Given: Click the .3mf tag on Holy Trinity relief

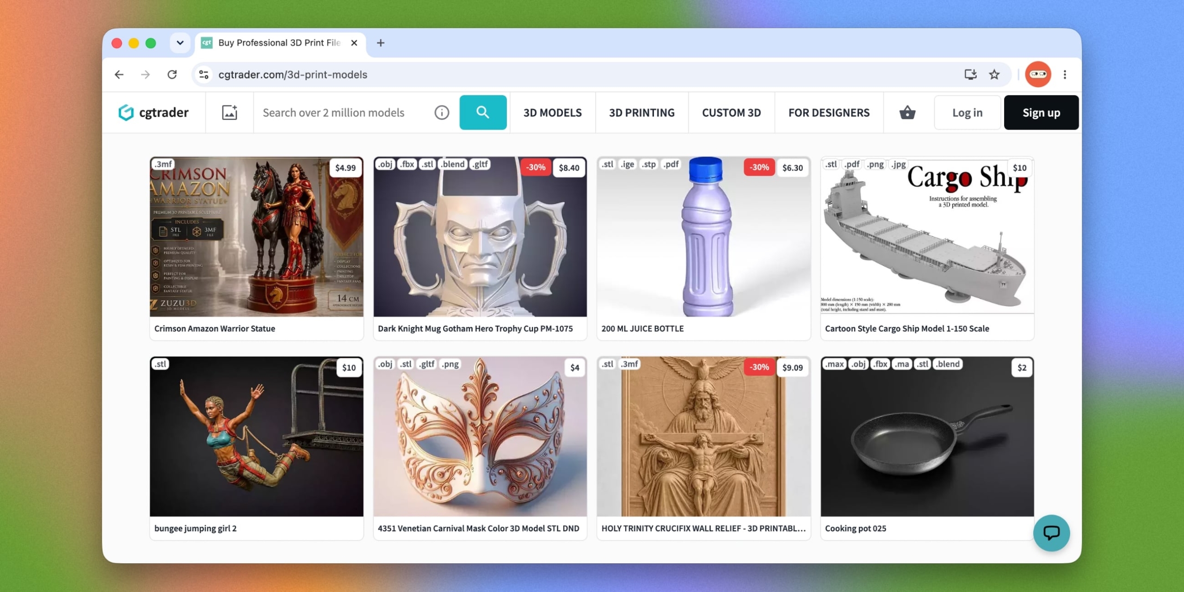Looking at the screenshot, I should [x=629, y=364].
